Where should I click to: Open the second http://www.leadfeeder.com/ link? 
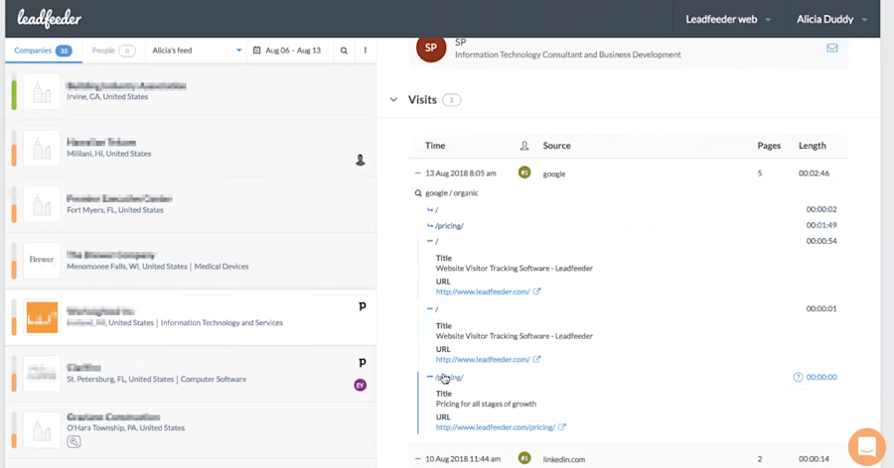[x=483, y=359]
